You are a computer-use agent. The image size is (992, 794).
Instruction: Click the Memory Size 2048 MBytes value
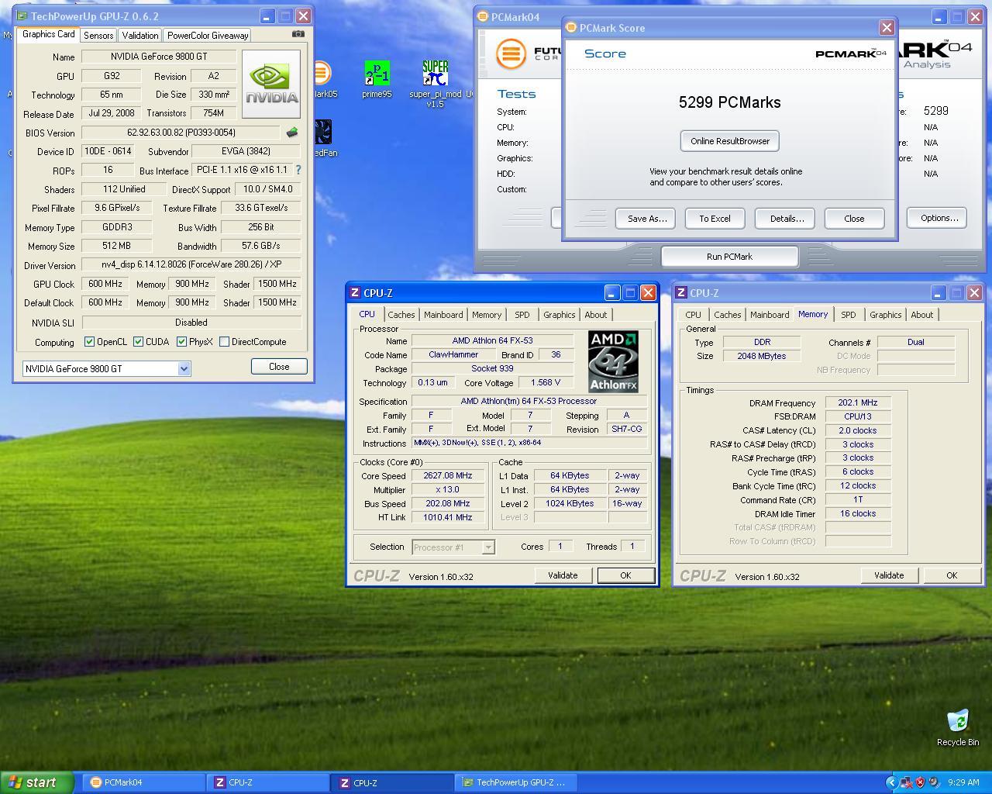pyautogui.click(x=763, y=356)
